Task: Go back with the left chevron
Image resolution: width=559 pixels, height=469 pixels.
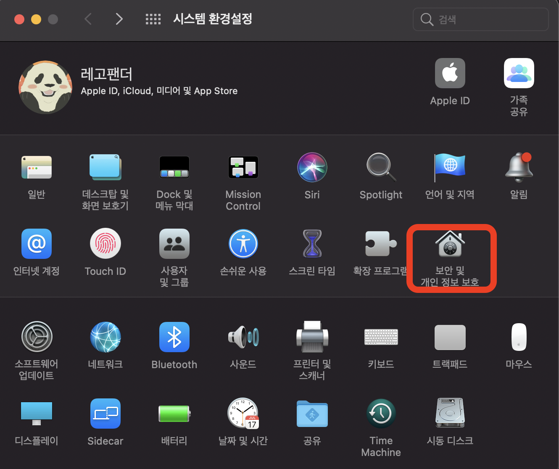Action: tap(88, 19)
